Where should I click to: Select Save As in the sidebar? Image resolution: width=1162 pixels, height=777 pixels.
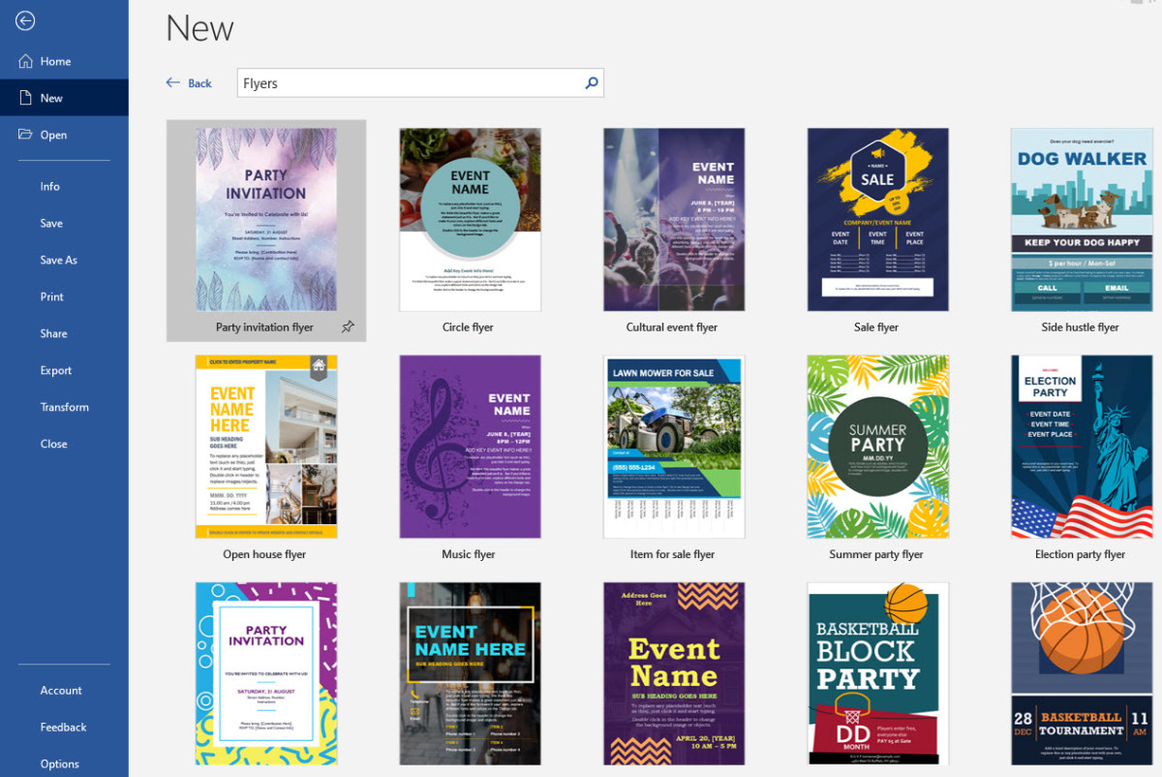pyautogui.click(x=58, y=260)
